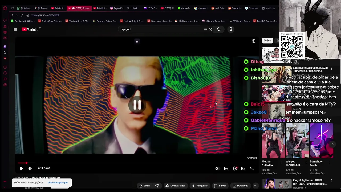Open options for 'Casamento Sangrento 2' video
Viewport: 341px width, 192px height.
click(332, 69)
